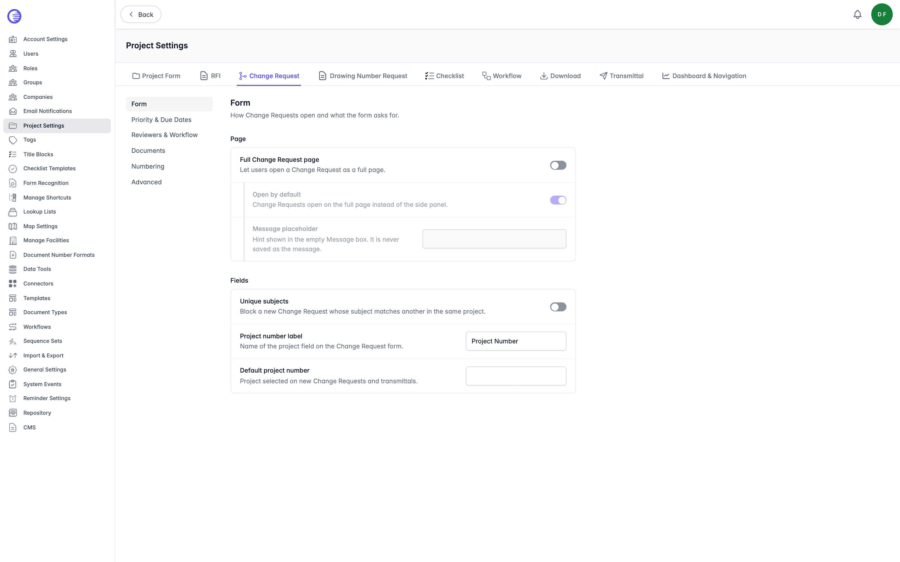Click the Account Settings sidebar icon
900x562 pixels.
pyautogui.click(x=13, y=39)
